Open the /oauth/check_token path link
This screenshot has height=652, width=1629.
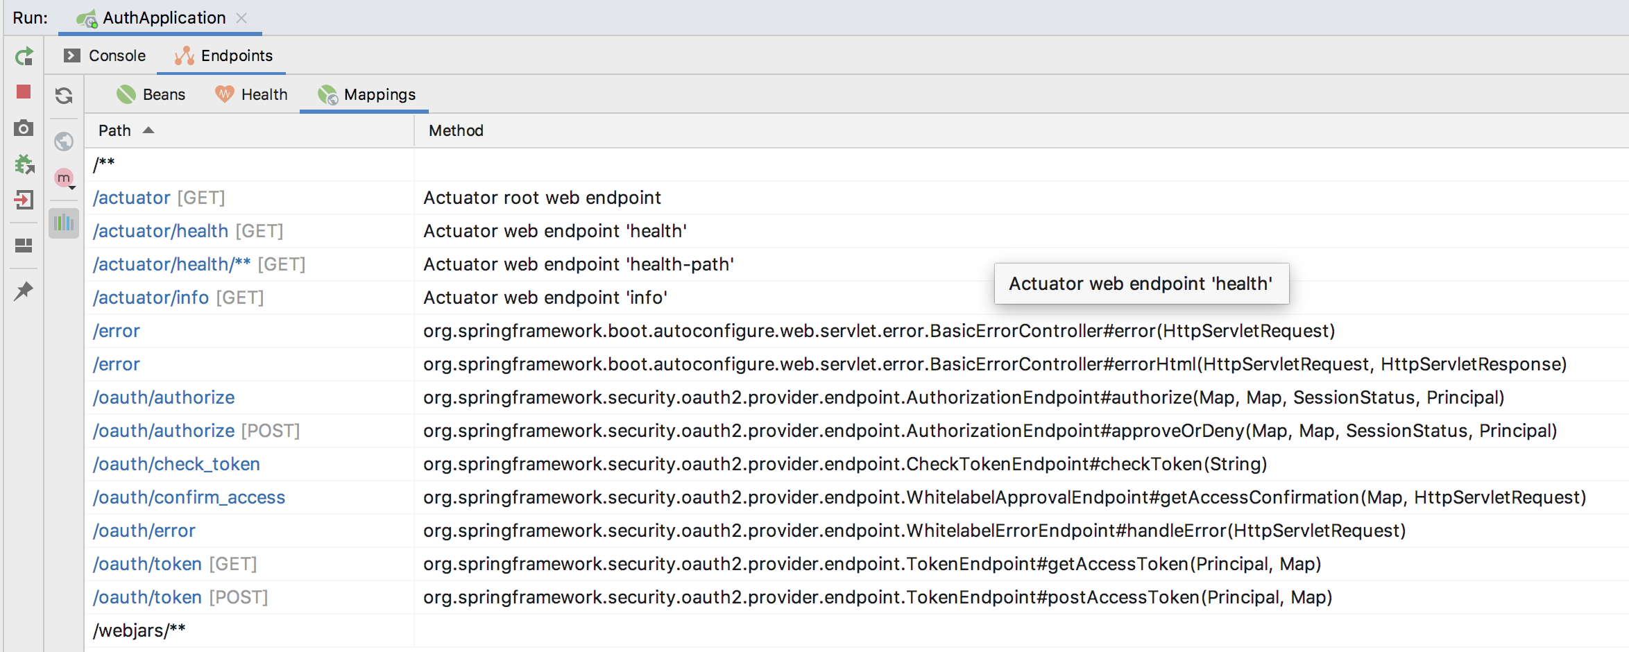(177, 464)
